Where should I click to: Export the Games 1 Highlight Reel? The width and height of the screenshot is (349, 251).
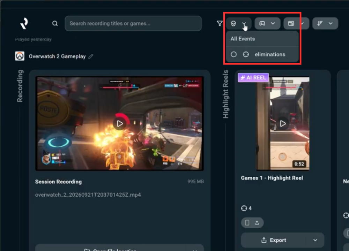[x=274, y=240]
